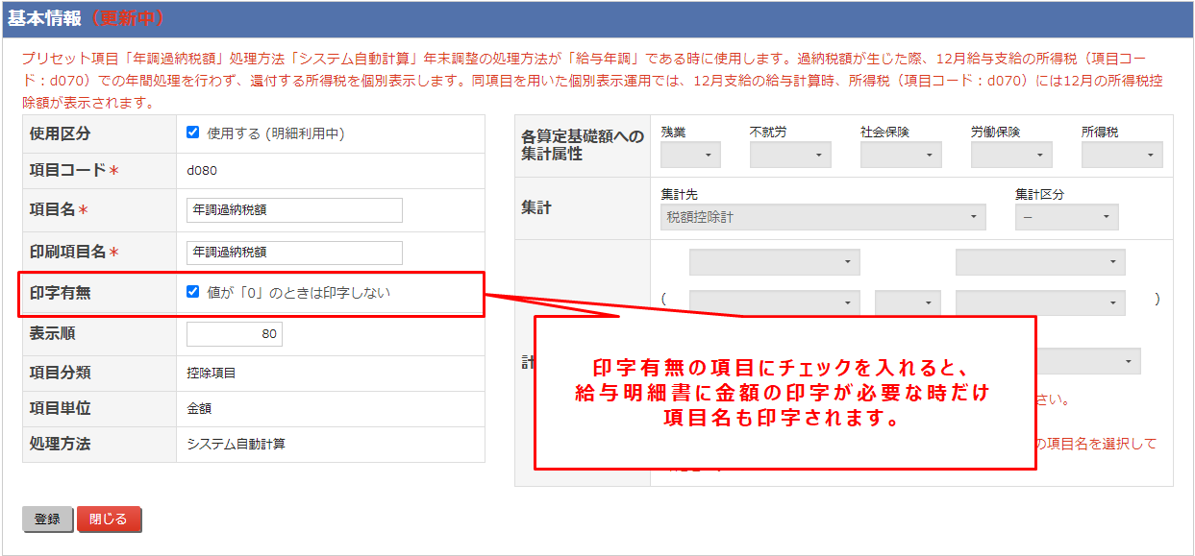Viewport: 1195px width, 556px height.
Task: Open the 集計先 dropdown showing 税額控除計
Action: [821, 217]
